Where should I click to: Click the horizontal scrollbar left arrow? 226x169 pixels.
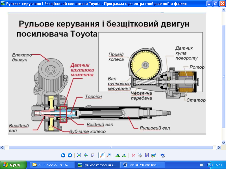point(2,147)
